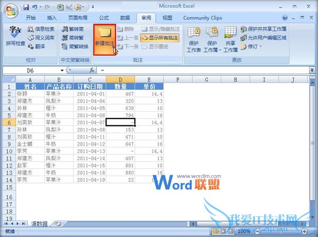Open the Thesaurus tool
Viewport: 318px width, 237px height.
point(41,38)
